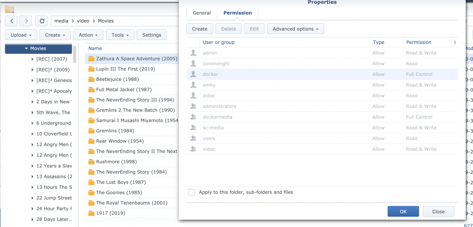Collapse the Movies tree node

(26, 49)
